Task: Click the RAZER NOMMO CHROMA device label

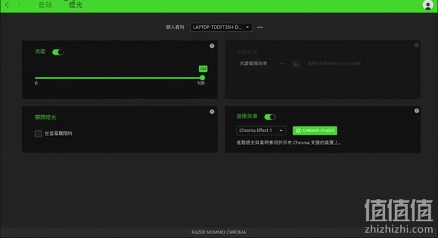Action: pyautogui.click(x=219, y=232)
